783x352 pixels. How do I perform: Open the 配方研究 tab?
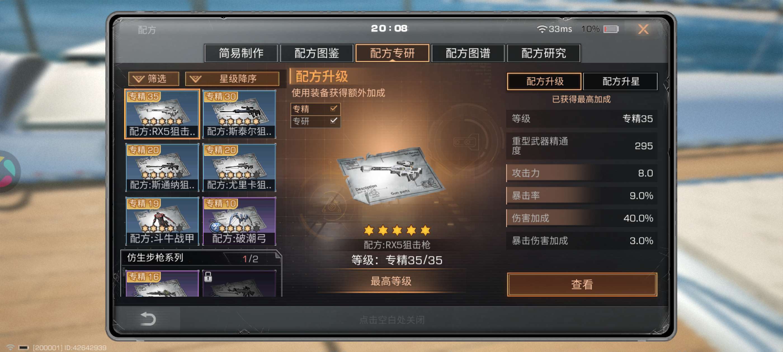(x=543, y=53)
